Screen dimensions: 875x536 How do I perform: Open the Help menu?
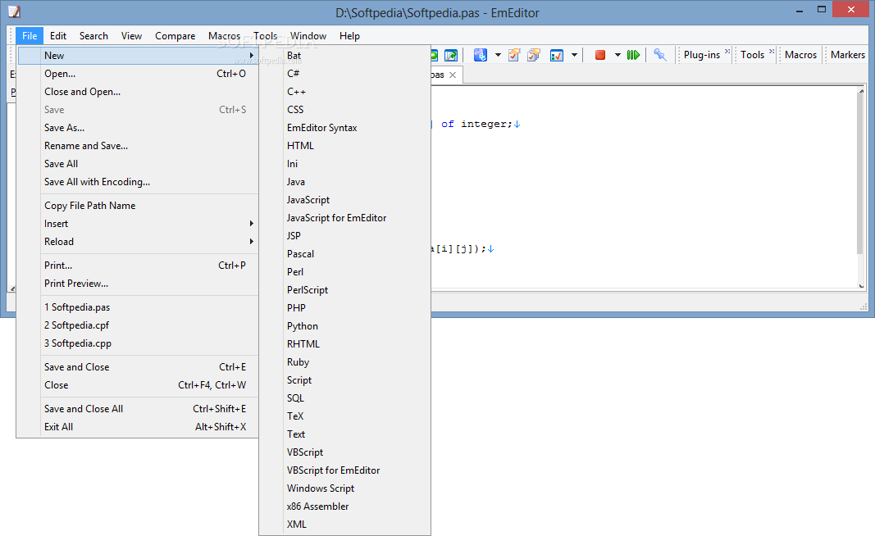pos(349,36)
